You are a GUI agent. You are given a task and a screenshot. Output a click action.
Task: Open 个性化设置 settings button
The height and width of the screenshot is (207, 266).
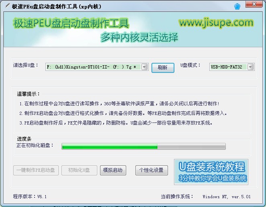[x=151, y=170]
